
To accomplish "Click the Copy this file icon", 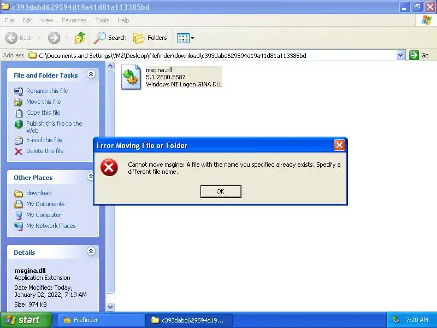I will pyautogui.click(x=19, y=113).
